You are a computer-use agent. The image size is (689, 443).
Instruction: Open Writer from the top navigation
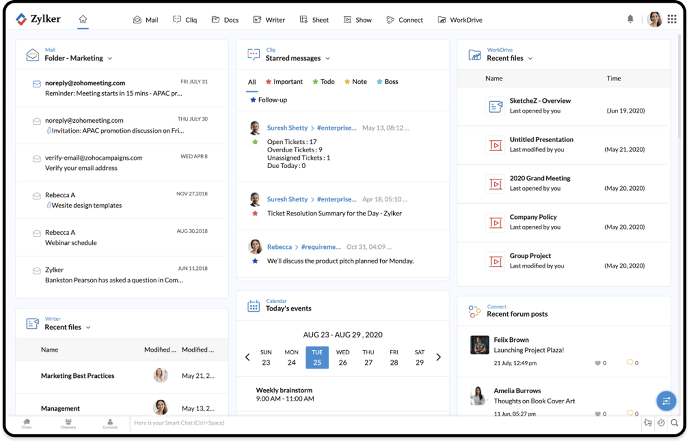point(269,20)
